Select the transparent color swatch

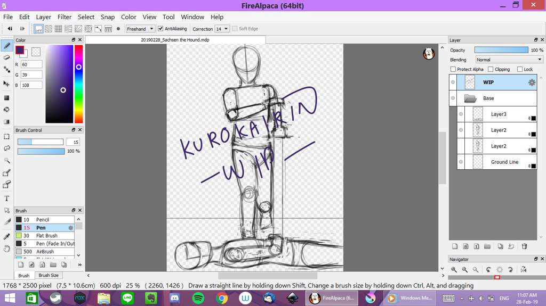pyautogui.click(x=36, y=52)
